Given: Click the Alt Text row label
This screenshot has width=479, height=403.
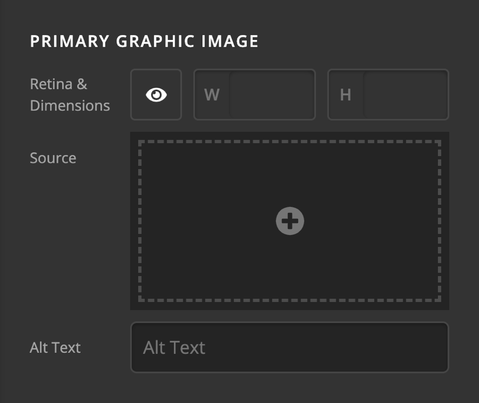Looking at the screenshot, I should point(55,347).
